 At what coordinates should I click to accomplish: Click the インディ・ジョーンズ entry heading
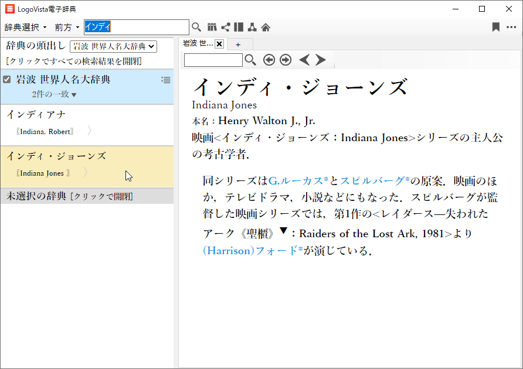[300, 87]
